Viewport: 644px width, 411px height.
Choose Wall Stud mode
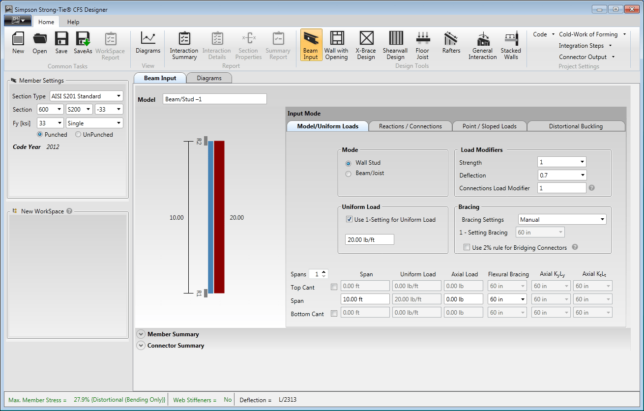(349, 163)
